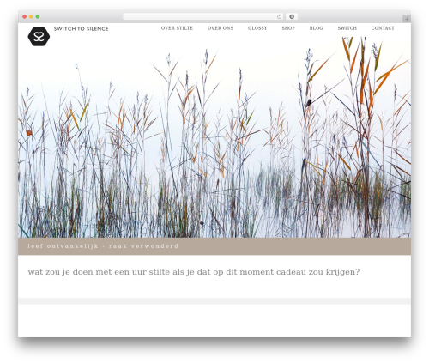Open the Over Ons menu item

[x=221, y=28]
